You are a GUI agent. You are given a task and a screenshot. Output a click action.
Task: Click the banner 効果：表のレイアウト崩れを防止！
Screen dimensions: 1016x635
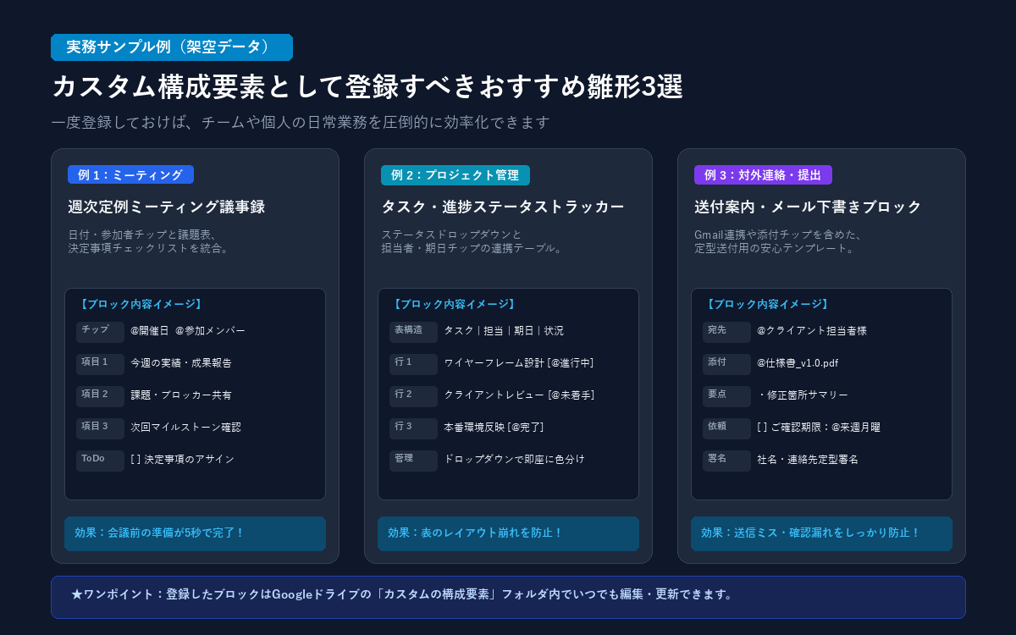508,533
